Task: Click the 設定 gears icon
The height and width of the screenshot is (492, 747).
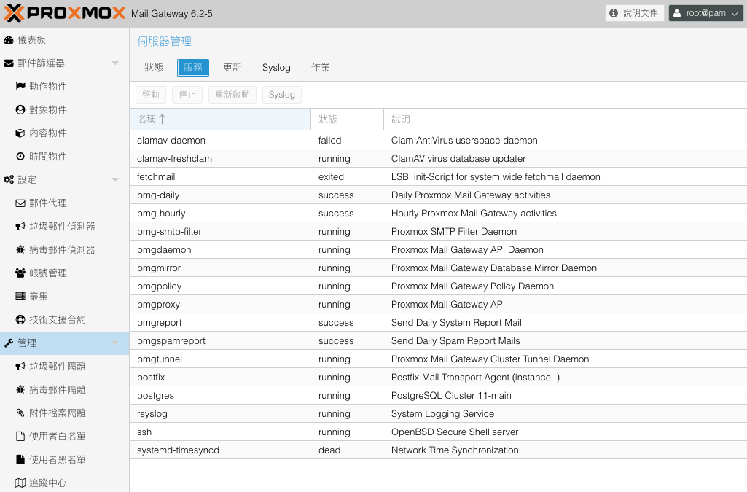Action: pos(9,180)
